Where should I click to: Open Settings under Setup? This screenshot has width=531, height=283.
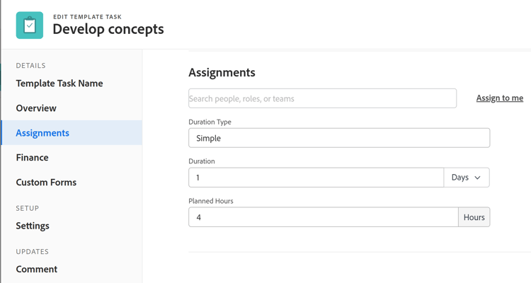click(x=33, y=226)
